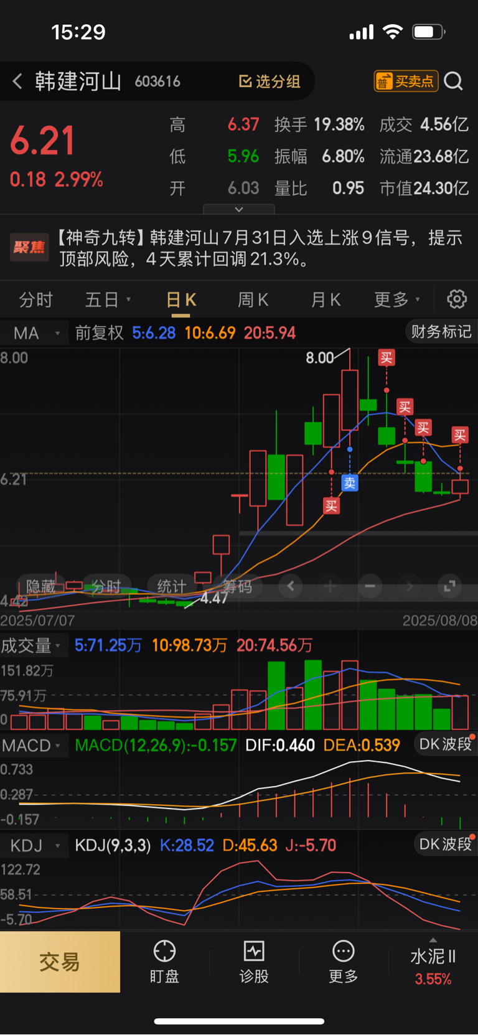Move chart left with arrow icon
The width and height of the screenshot is (478, 1035).
tap(291, 586)
